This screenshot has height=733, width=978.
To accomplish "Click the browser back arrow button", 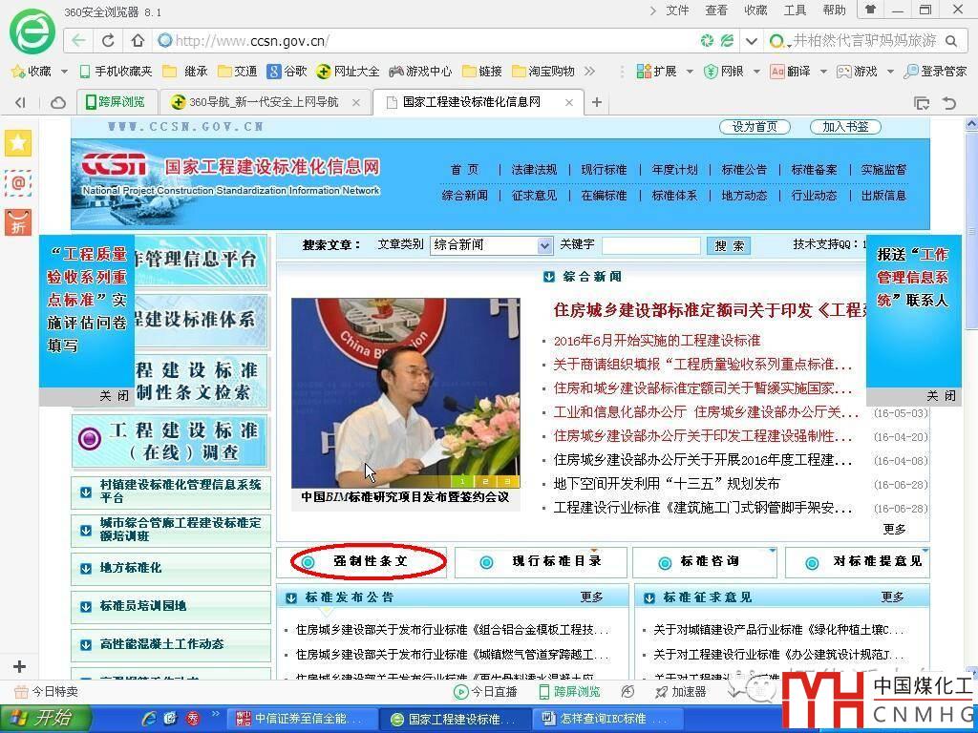I will point(78,40).
